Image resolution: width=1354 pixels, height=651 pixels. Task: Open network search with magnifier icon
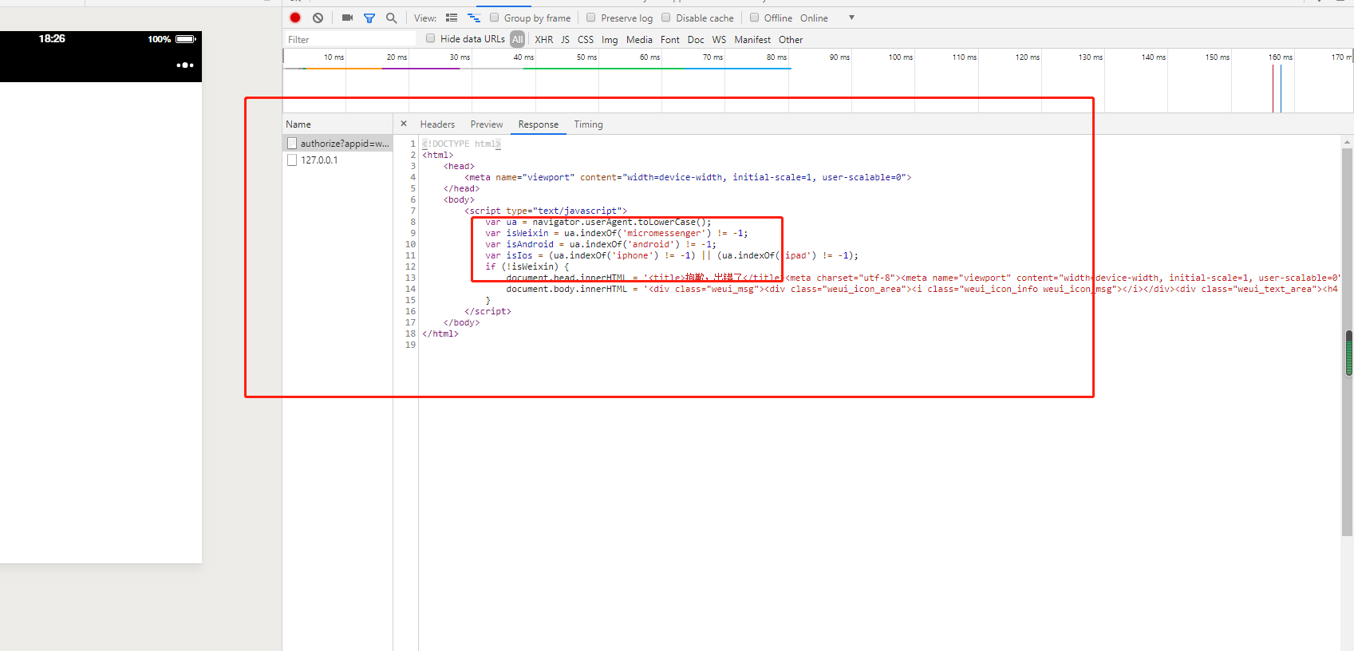coord(391,18)
